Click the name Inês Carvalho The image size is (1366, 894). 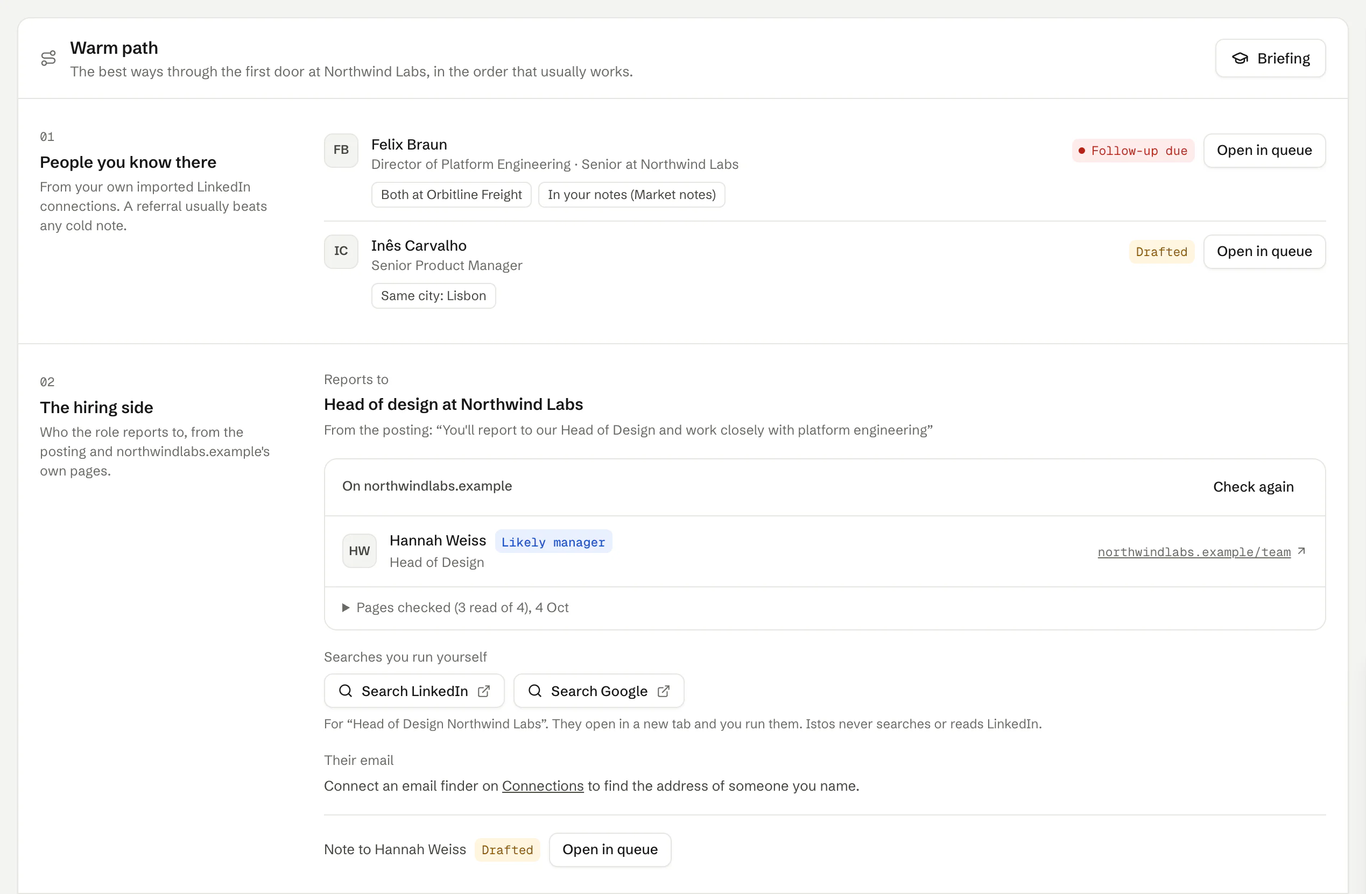point(418,245)
